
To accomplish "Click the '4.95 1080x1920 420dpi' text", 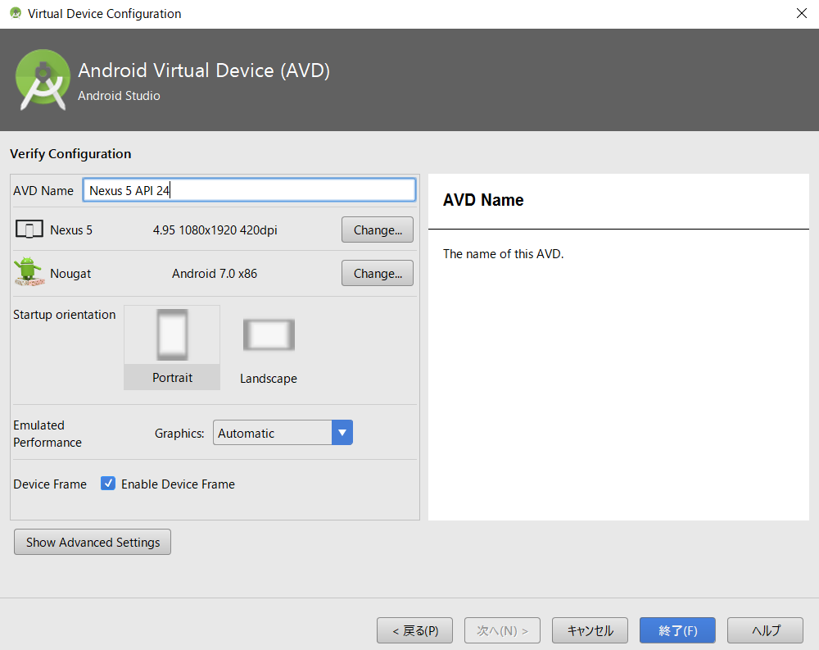I will coord(215,230).
